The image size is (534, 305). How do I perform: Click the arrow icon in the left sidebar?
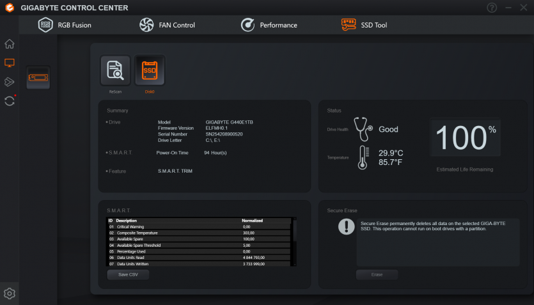(x=9, y=82)
